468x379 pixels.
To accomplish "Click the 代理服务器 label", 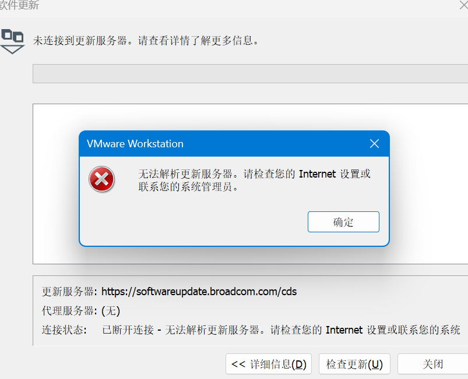I will coord(68,311).
